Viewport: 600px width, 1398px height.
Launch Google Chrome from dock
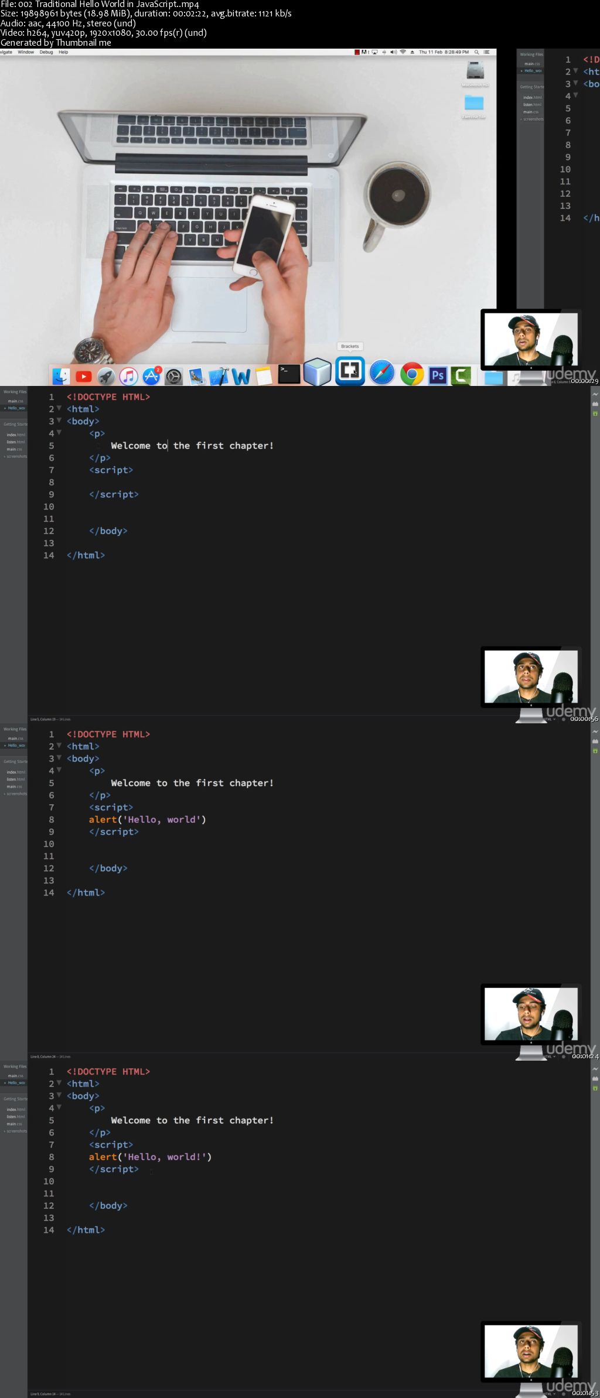tap(412, 374)
